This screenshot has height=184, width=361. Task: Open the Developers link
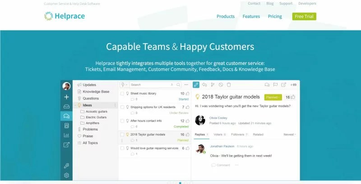click(x=307, y=4)
